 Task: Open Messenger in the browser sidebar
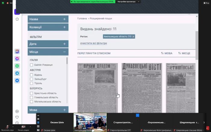(x=17, y=59)
